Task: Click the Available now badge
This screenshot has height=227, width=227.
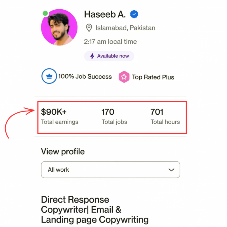Action: click(x=109, y=56)
